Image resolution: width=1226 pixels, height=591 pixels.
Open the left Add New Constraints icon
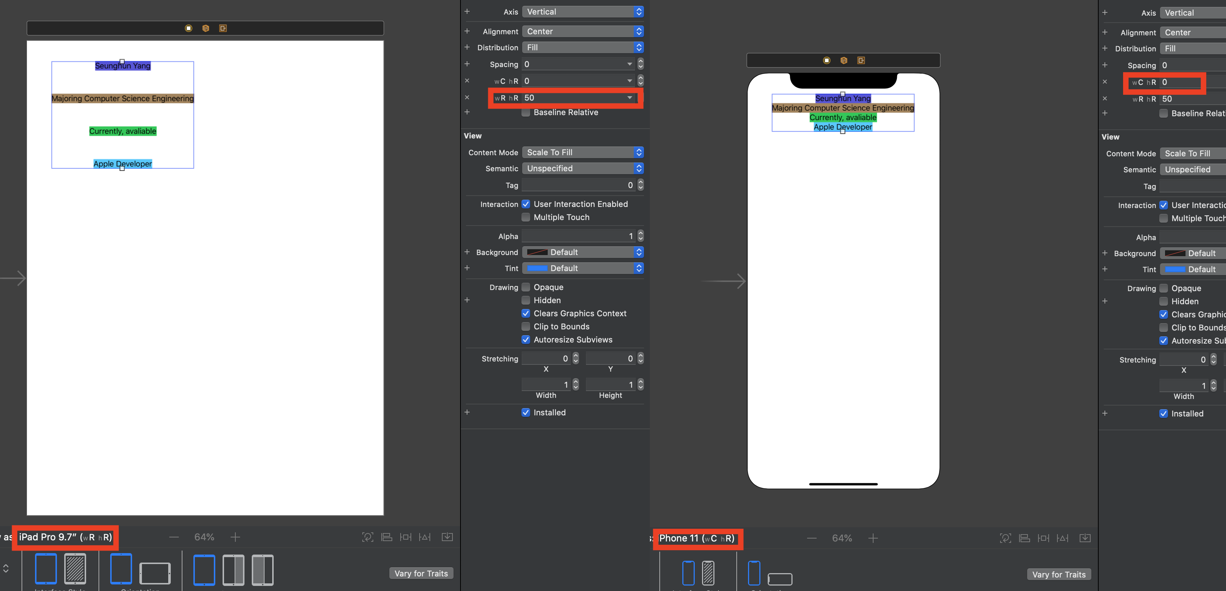pos(405,537)
